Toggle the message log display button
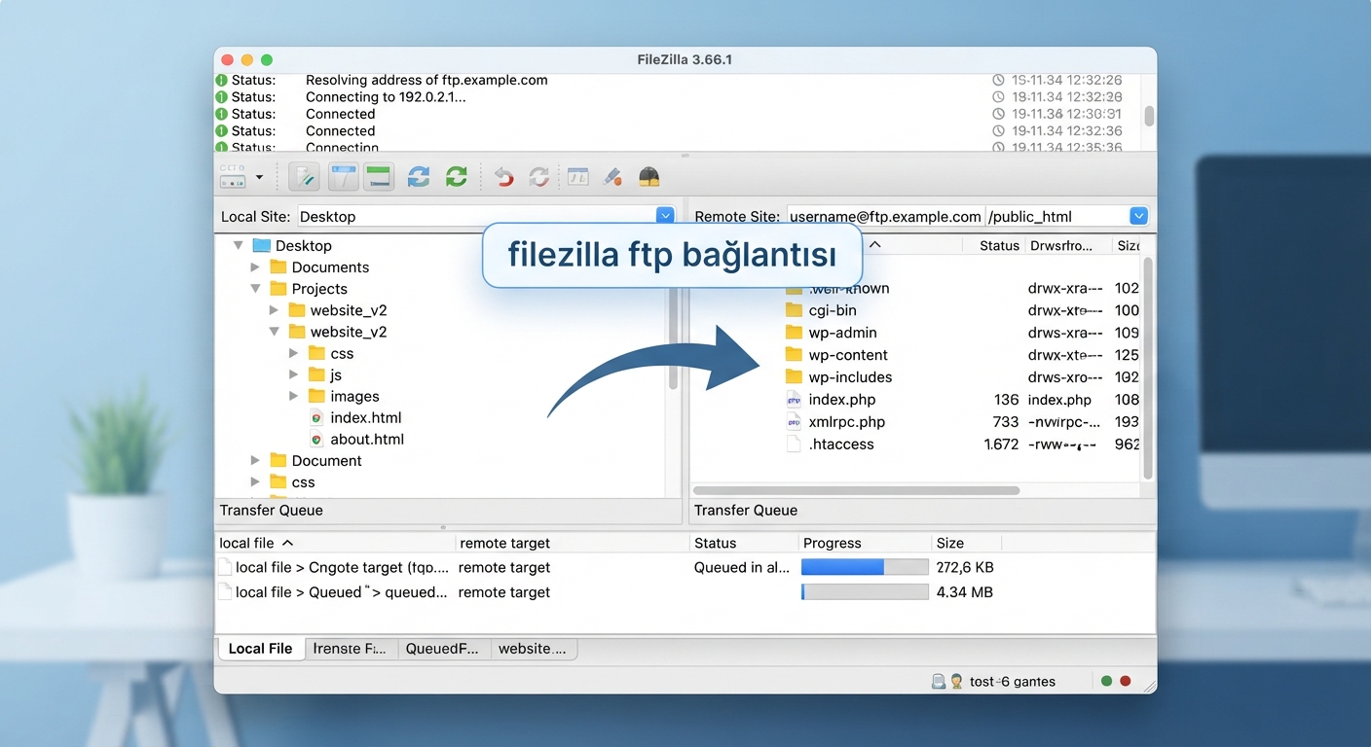1371x747 pixels. 306,177
